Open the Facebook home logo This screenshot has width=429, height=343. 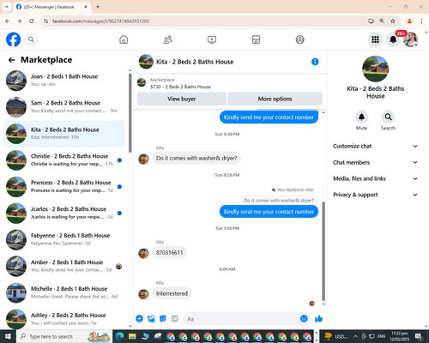pos(13,39)
